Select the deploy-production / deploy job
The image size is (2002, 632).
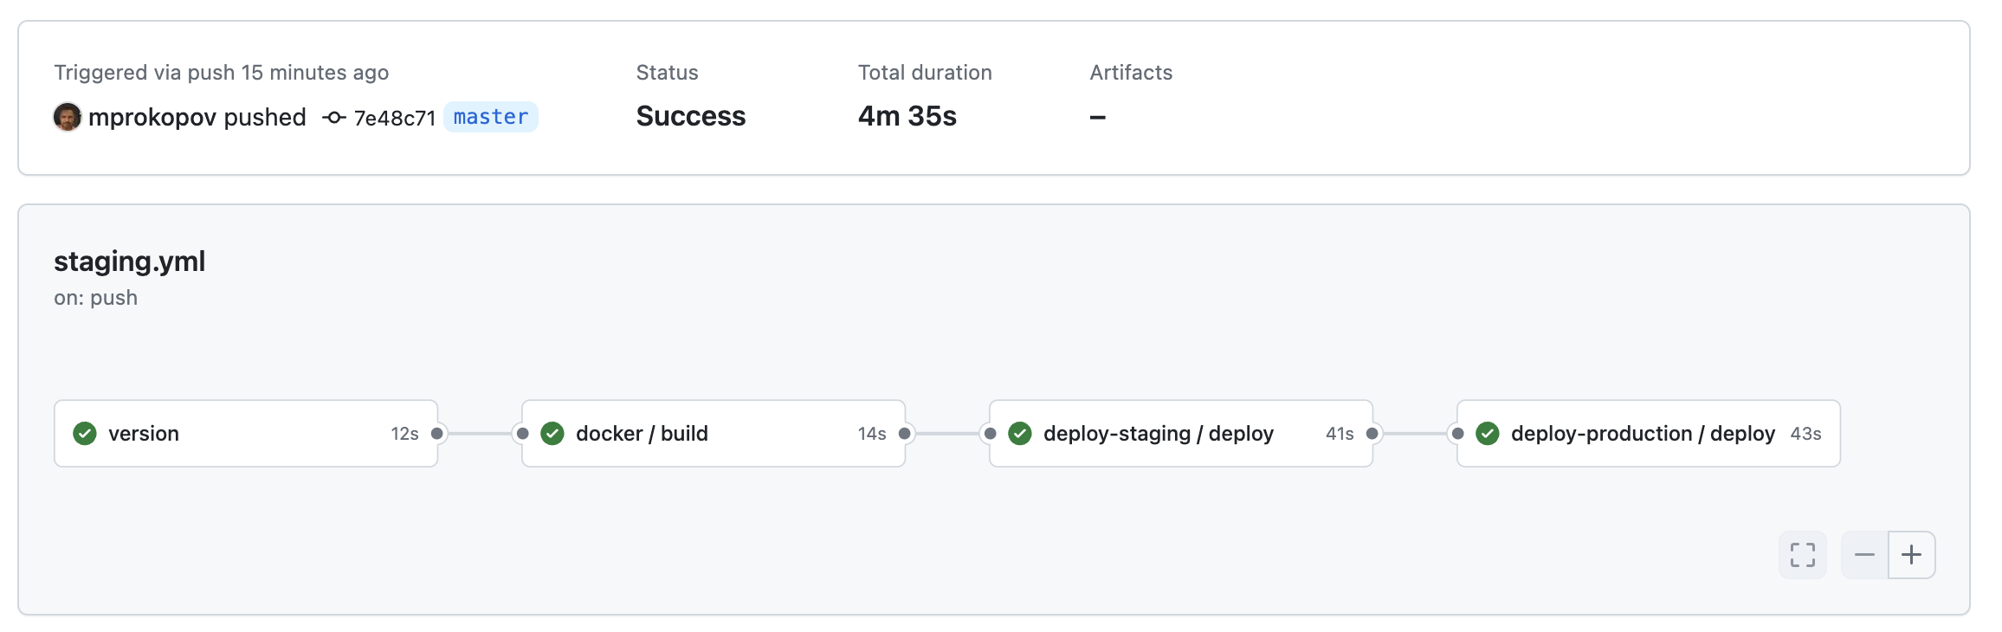click(1643, 433)
